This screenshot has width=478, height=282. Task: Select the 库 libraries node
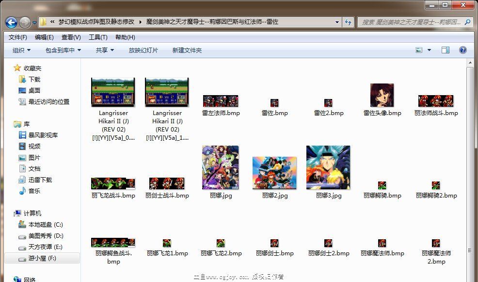[22, 124]
